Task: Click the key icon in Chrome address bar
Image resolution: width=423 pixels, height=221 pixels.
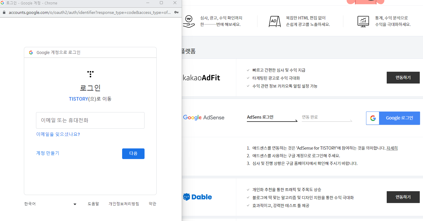Action: tap(176, 12)
